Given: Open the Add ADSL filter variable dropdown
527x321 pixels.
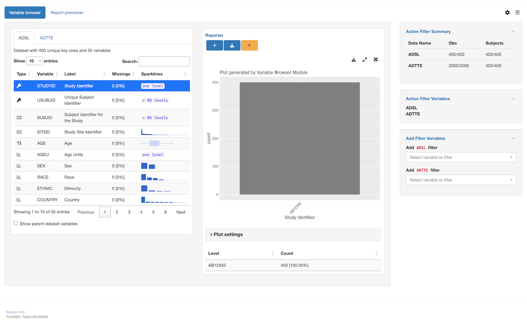Looking at the screenshot, I should [461, 157].
